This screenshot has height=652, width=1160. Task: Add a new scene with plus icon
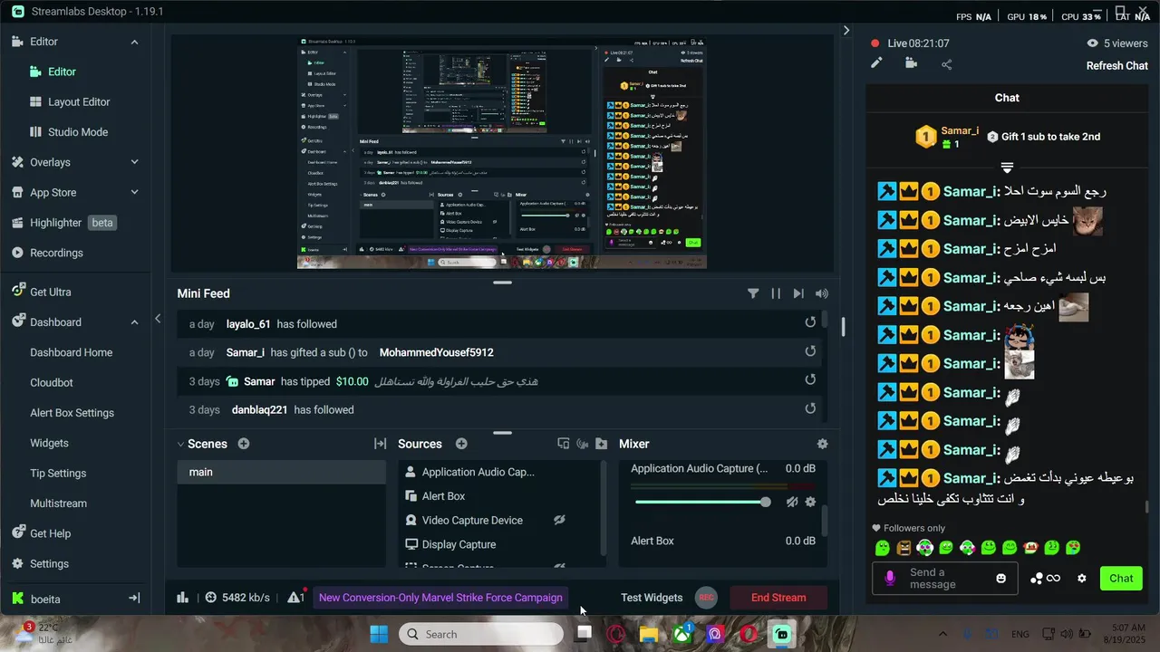click(244, 444)
